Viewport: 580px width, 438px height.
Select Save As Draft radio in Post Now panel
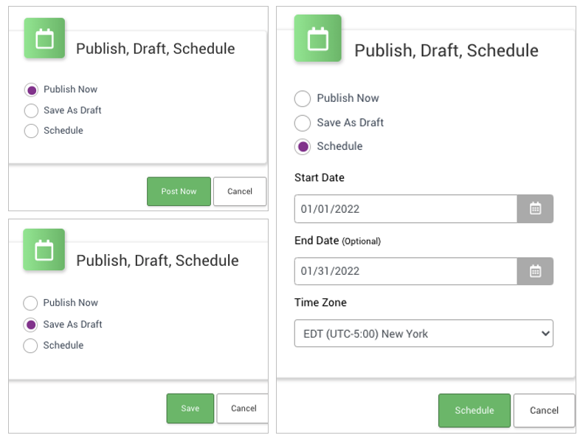point(31,111)
